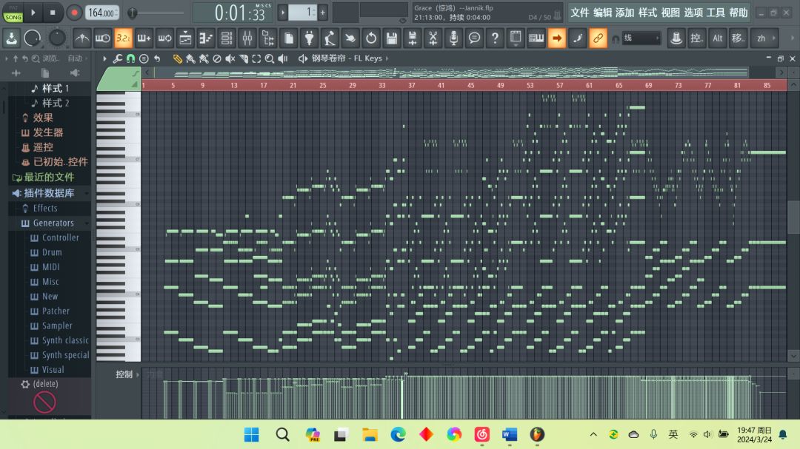Open the 工具 menu
800x449 pixels.
[716, 13]
